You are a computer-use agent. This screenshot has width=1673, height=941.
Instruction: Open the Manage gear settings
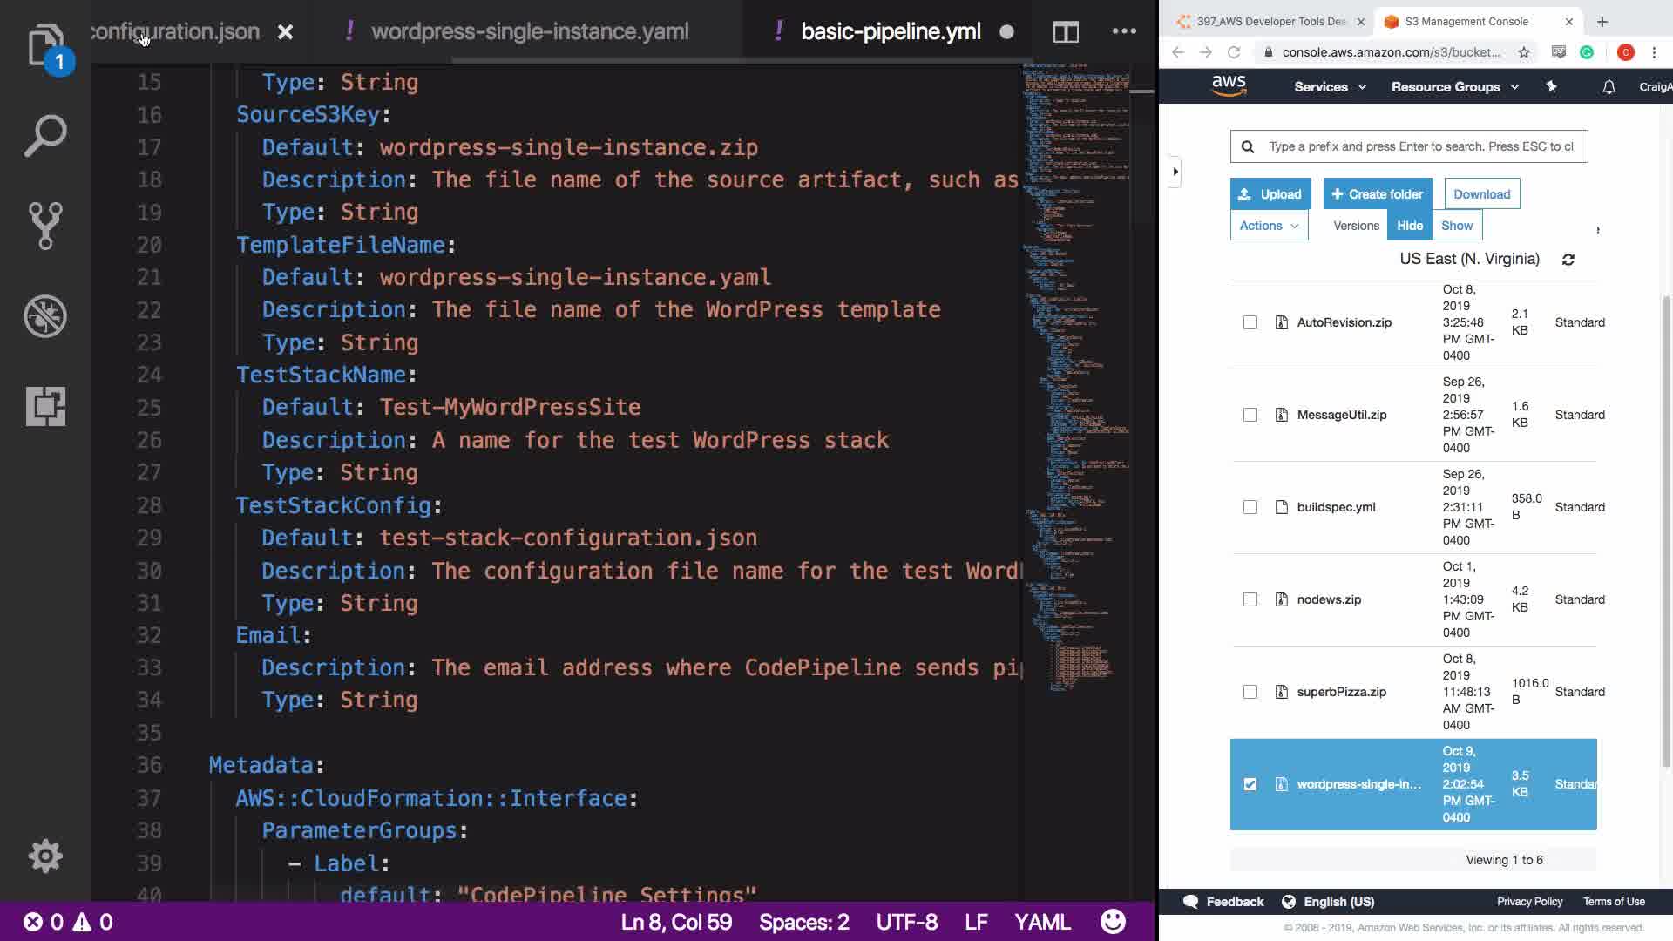tap(45, 856)
